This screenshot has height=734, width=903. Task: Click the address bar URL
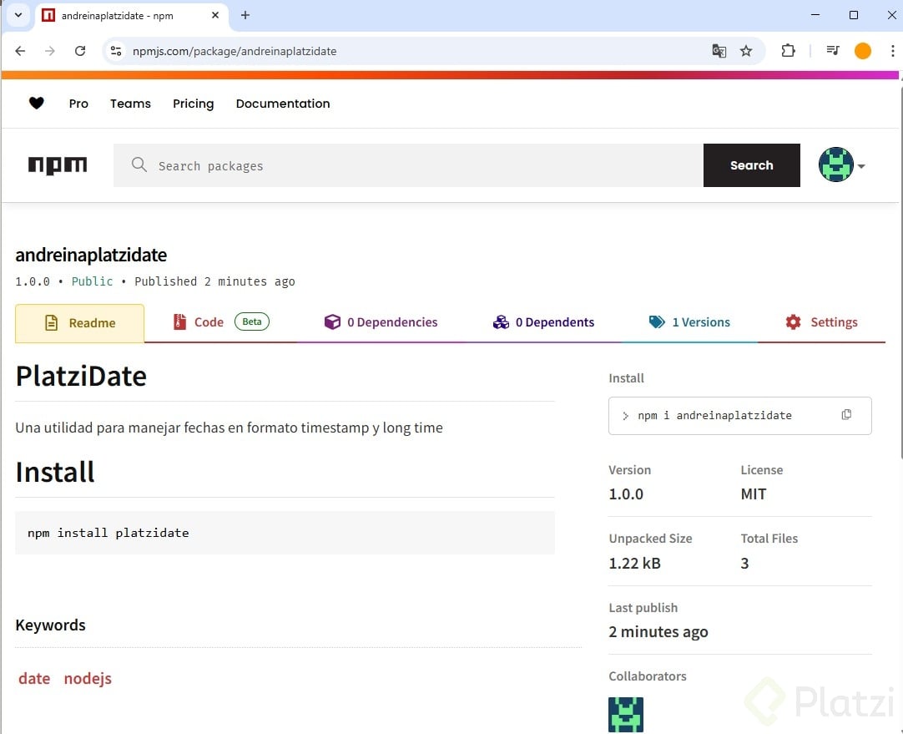pos(235,51)
